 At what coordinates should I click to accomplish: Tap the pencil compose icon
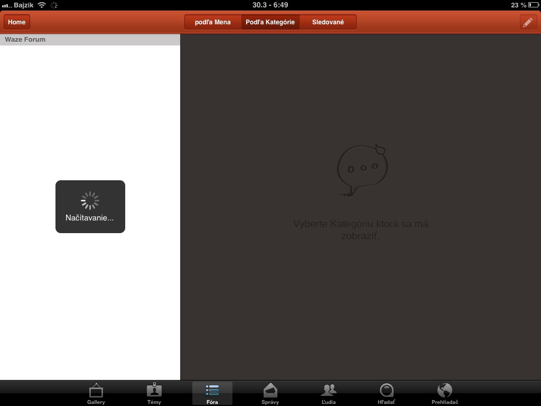click(528, 22)
